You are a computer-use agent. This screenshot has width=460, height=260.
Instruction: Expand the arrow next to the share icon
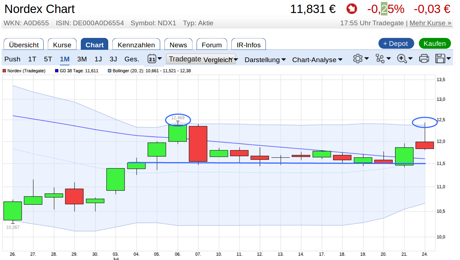coord(389,58)
